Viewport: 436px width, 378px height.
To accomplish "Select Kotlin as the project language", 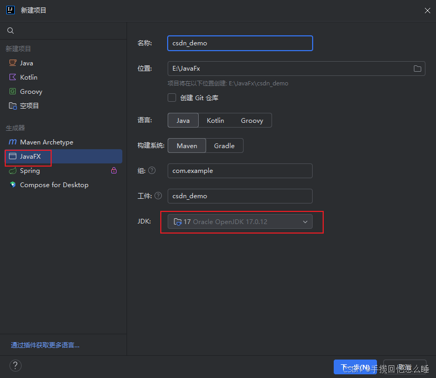I will [x=215, y=120].
